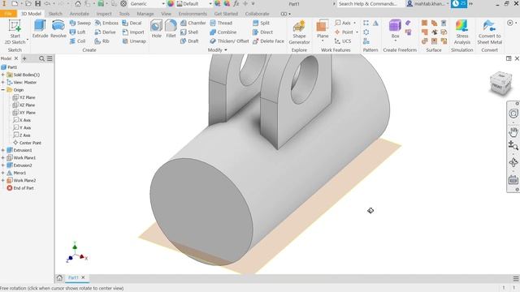The width and height of the screenshot is (520, 292).
Task: Expand the Solid Bodies(1) node
Action: click(3, 75)
